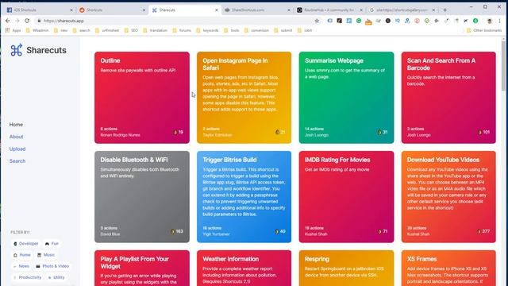Image resolution: width=508 pixels, height=286 pixels.
Task: Click the download count on the Outline card
Action: point(178,133)
